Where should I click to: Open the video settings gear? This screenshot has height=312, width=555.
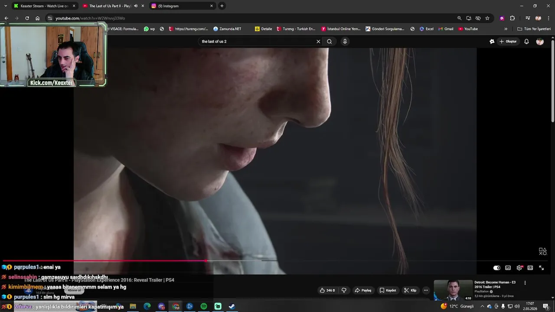pyautogui.click(x=519, y=268)
